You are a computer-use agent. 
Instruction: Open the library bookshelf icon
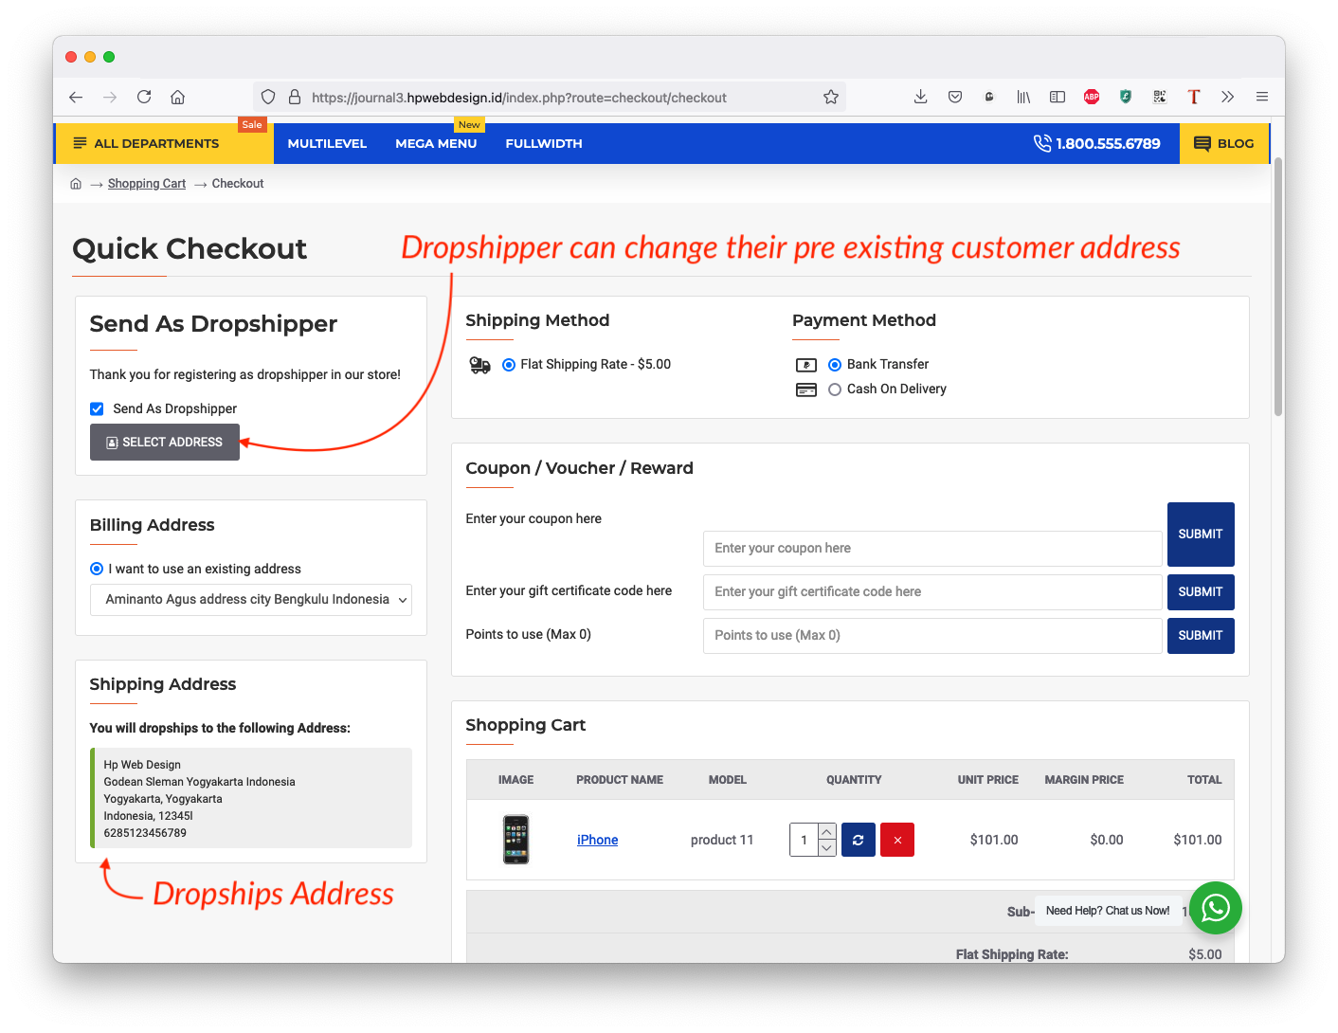(1023, 97)
